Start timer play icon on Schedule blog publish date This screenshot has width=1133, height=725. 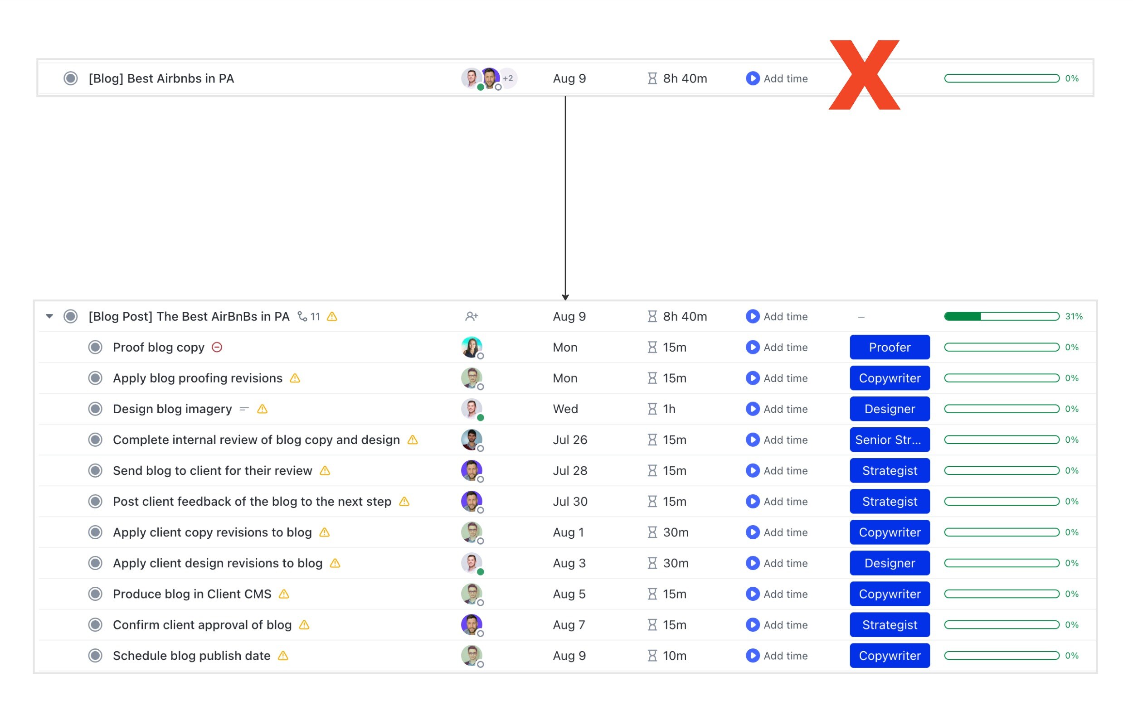click(753, 656)
